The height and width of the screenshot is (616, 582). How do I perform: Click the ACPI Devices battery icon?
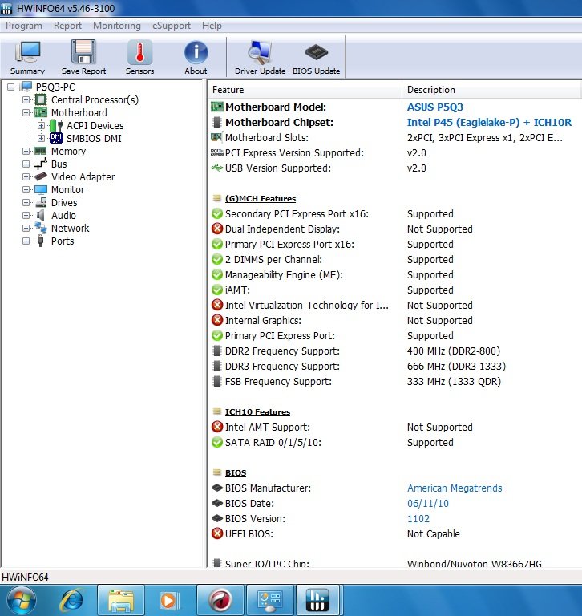(x=56, y=125)
